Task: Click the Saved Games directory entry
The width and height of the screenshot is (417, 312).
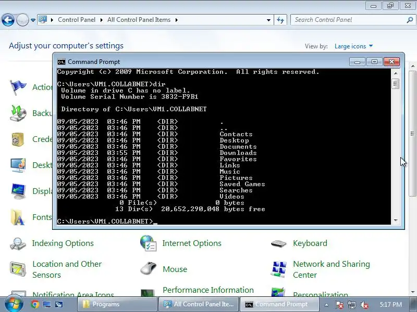Action: point(242,184)
